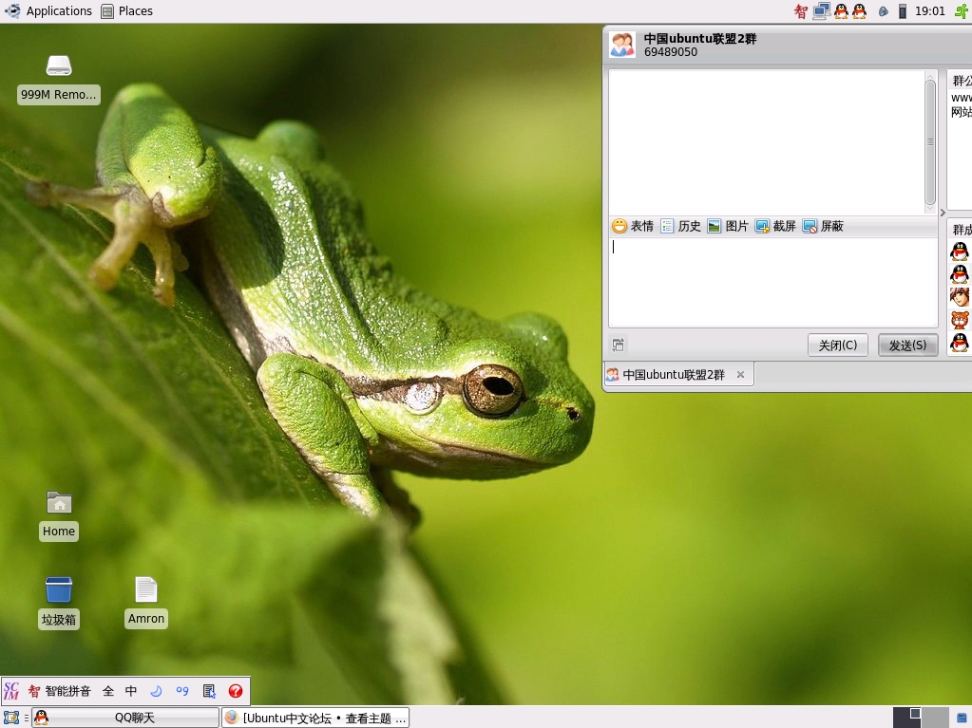Click the 关闭(C) button

point(837,345)
